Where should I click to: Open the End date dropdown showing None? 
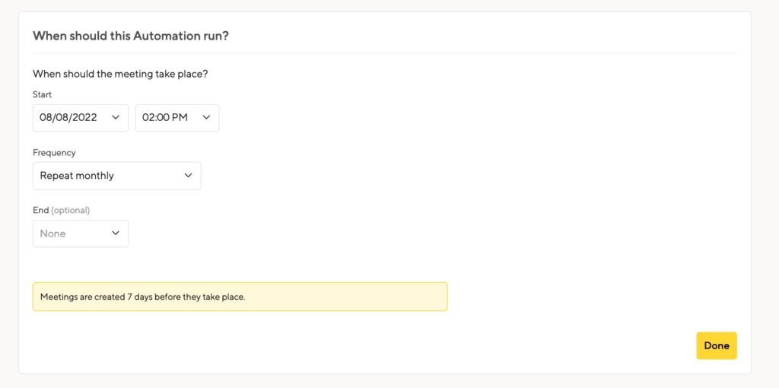(81, 234)
